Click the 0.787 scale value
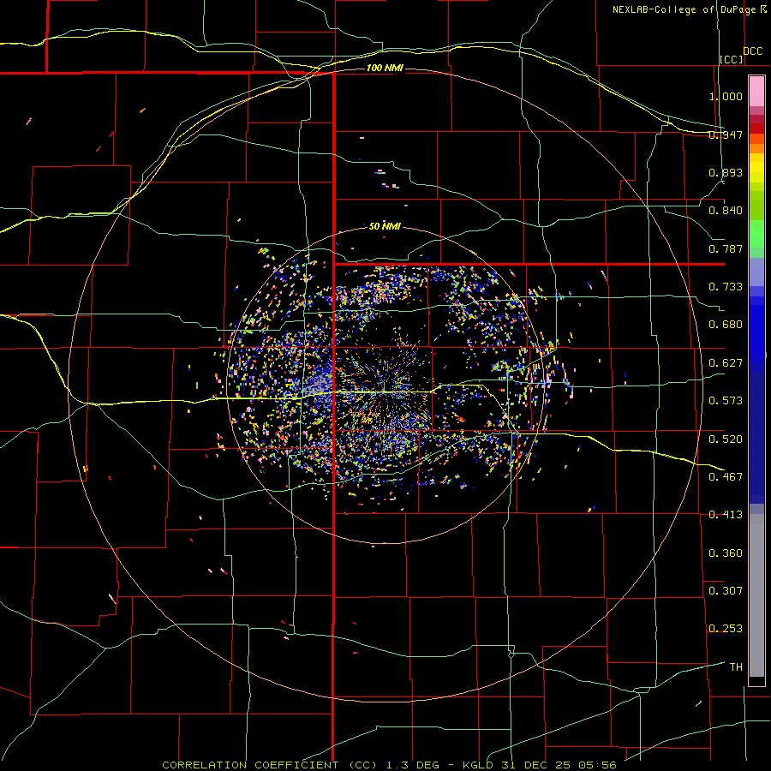 click(726, 248)
